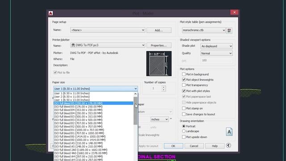Open the monochrome.ctb plot style dropdown

click(204, 30)
